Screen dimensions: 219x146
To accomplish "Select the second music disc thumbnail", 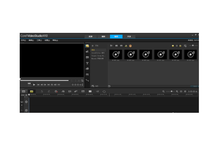I will click(131, 54).
